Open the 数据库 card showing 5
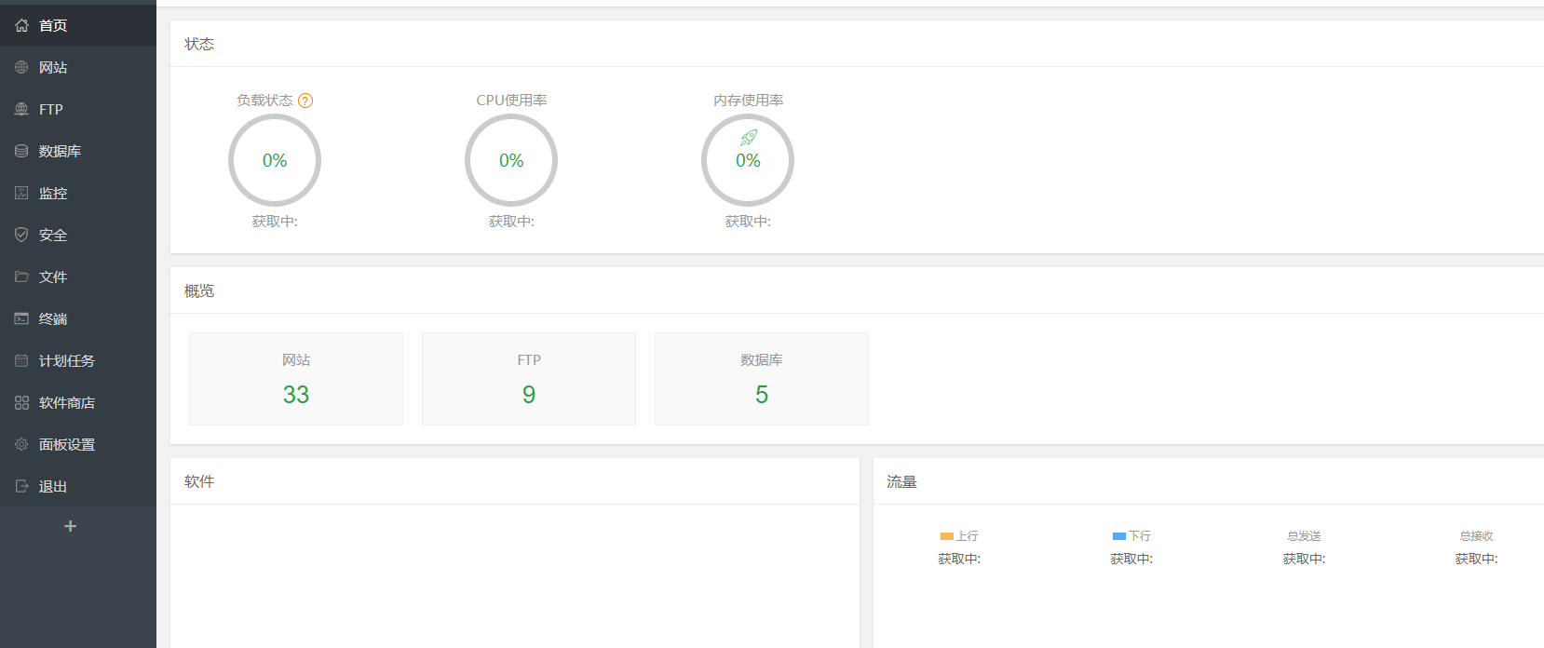This screenshot has height=648, width=1544. 762,379
